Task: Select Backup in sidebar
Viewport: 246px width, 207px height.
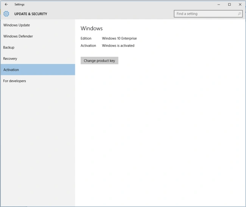Action: pyautogui.click(x=38, y=47)
